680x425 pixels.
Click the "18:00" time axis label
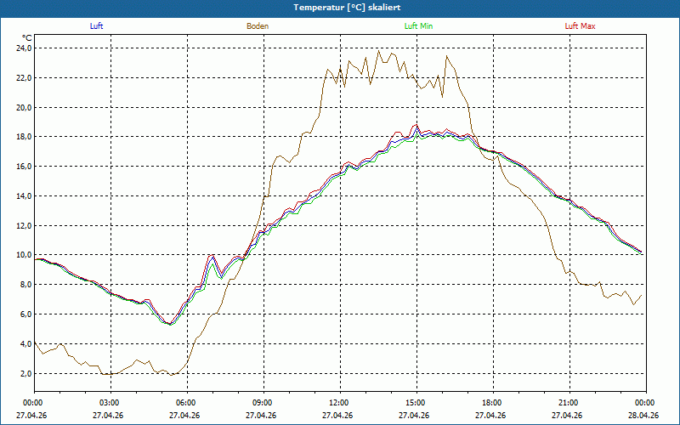coord(493,403)
